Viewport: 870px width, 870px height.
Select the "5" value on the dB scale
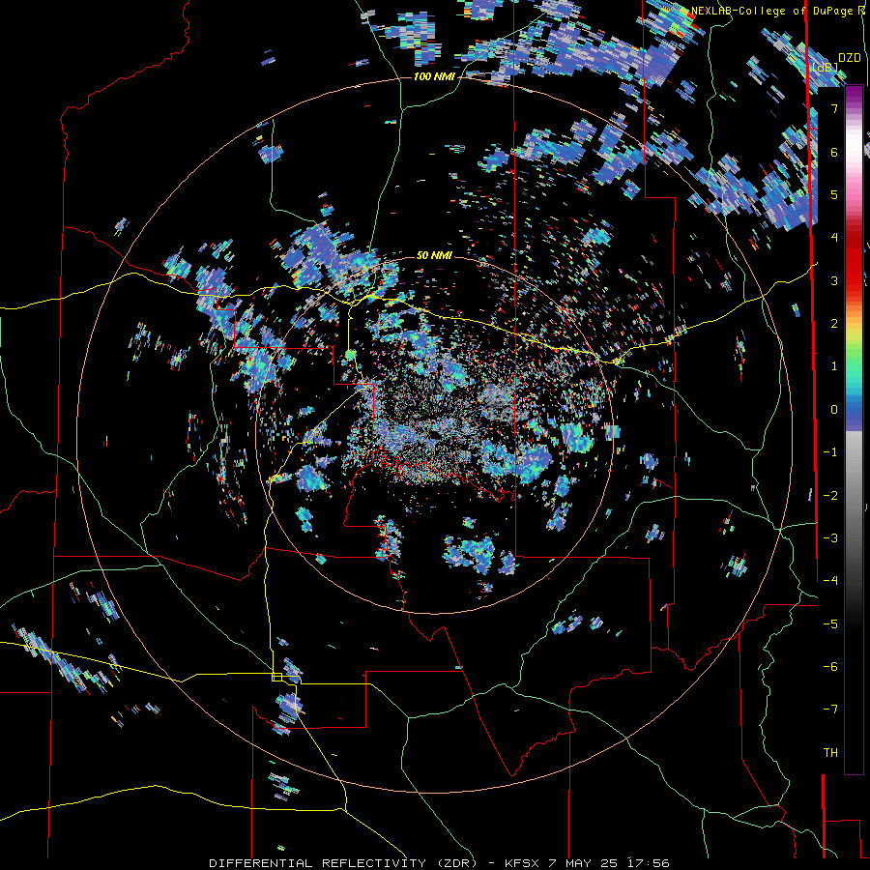coord(834,194)
